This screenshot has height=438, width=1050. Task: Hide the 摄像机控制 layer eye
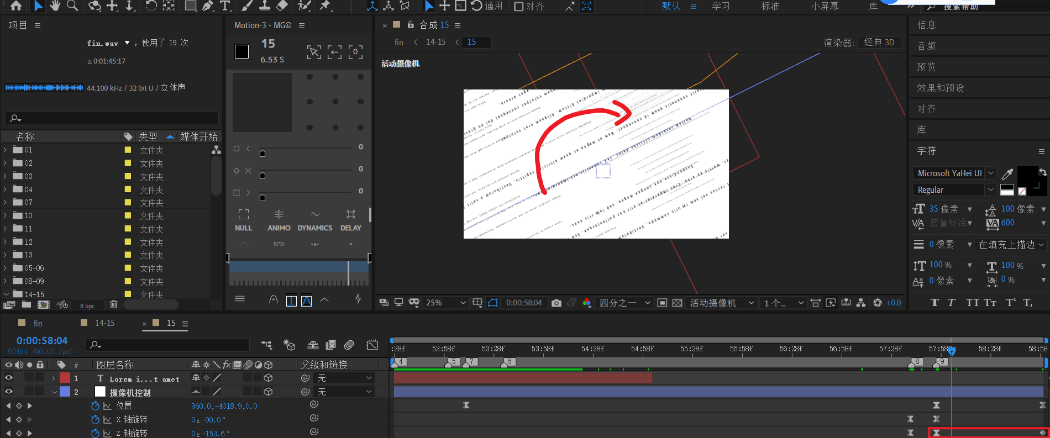[9, 391]
